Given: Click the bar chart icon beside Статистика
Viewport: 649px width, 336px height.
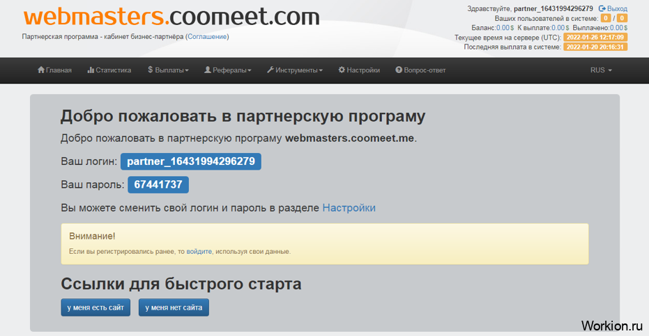Looking at the screenshot, I should click(x=91, y=70).
